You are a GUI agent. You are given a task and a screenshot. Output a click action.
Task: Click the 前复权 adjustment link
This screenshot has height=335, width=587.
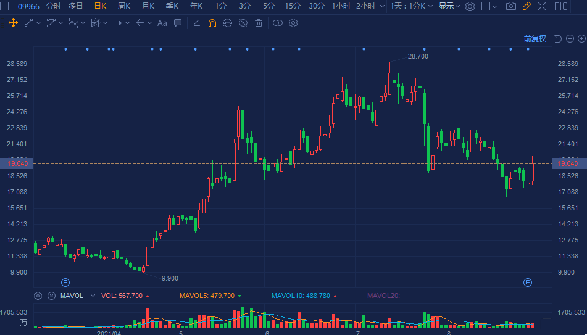(x=535, y=39)
